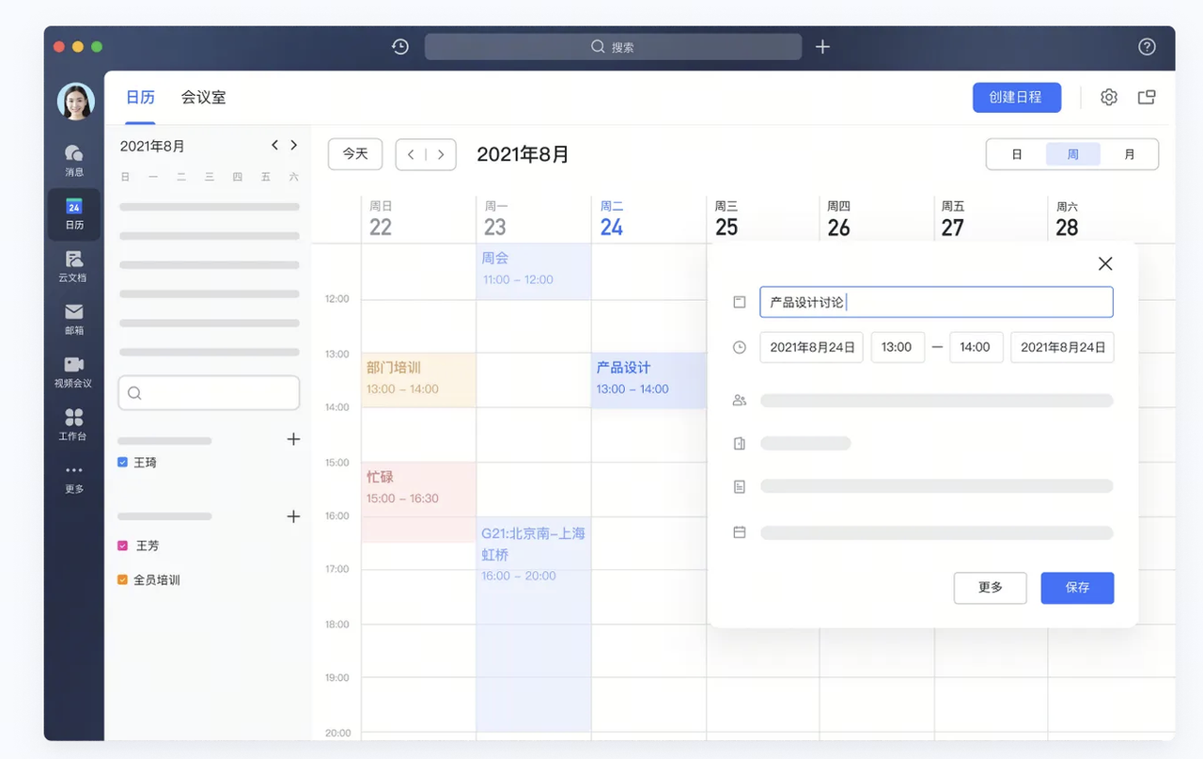Image resolution: width=1203 pixels, height=759 pixels.
Task: Open the 13:00 start time dropdown
Action: (897, 347)
